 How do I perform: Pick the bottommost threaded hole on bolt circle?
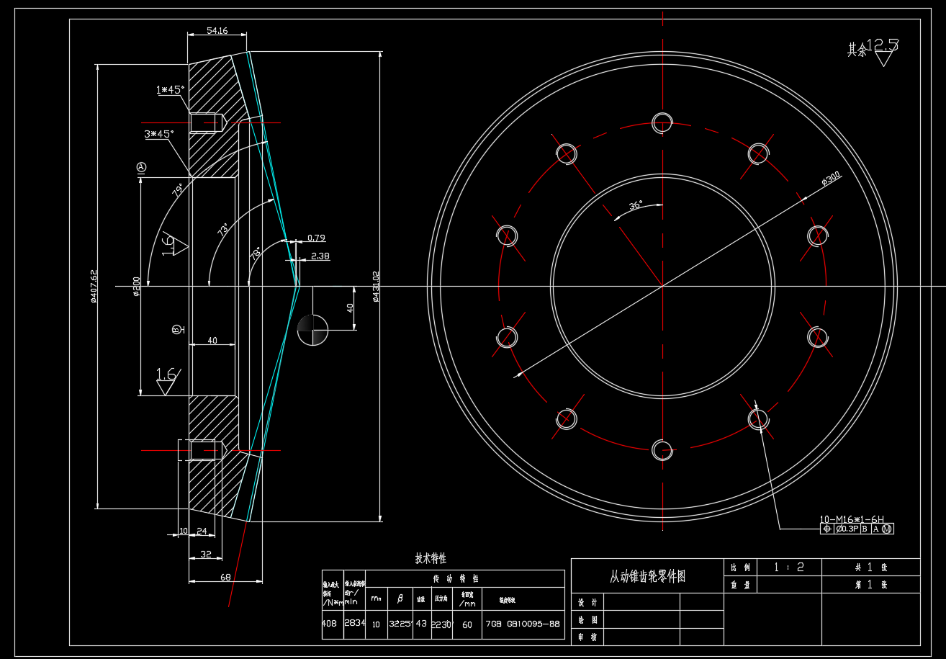pos(662,450)
